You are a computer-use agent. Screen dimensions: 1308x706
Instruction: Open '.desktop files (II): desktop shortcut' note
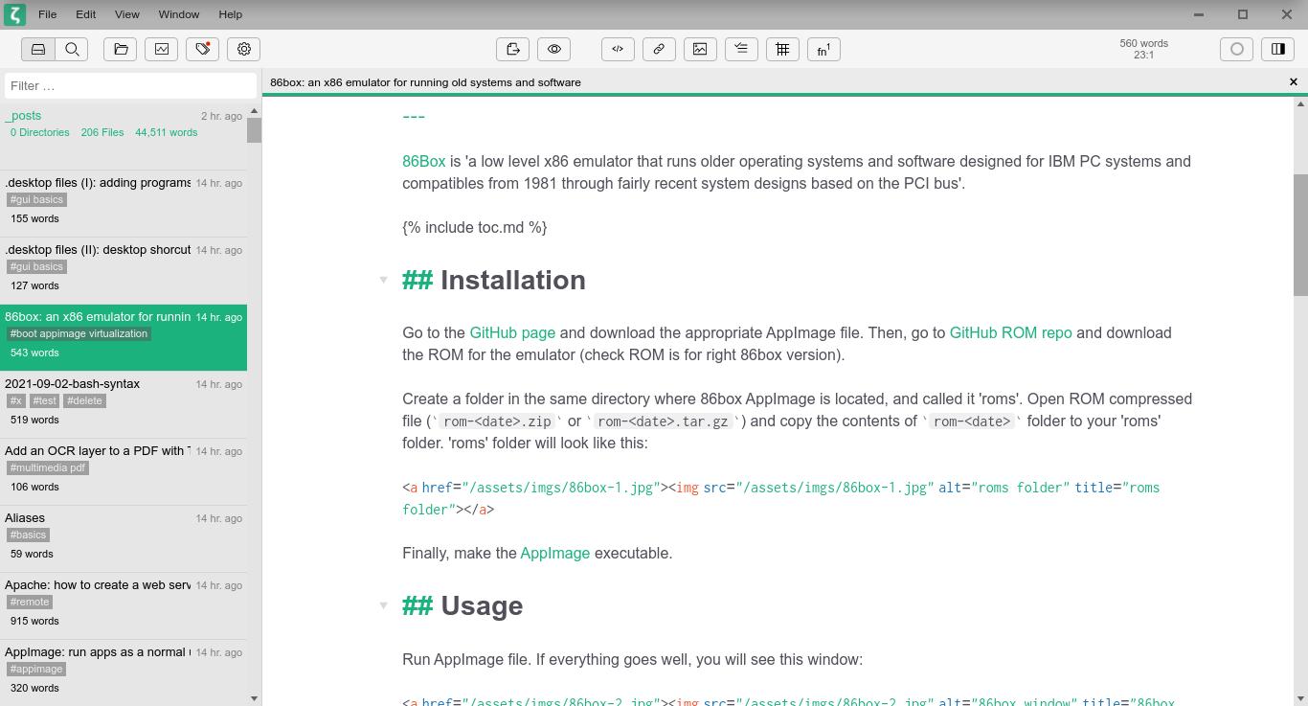click(124, 270)
